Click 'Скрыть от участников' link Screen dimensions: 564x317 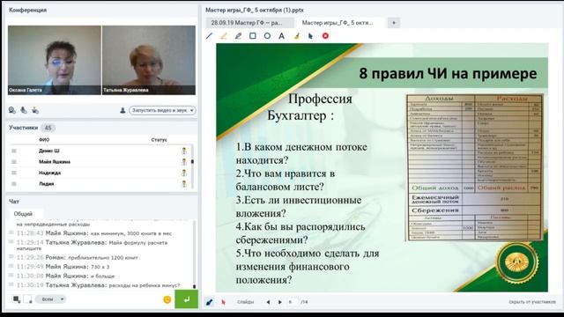point(532,302)
